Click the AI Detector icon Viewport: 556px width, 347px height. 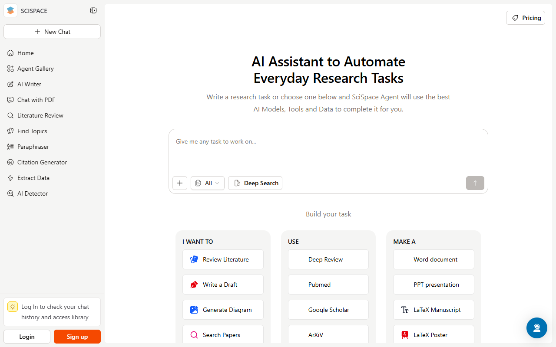(x=10, y=193)
